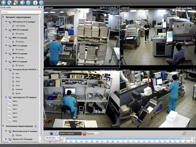
Task: Click the Фильтр search field
Action: [21, 12]
